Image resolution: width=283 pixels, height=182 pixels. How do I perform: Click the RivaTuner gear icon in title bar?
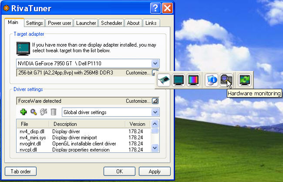(x=6, y=8)
